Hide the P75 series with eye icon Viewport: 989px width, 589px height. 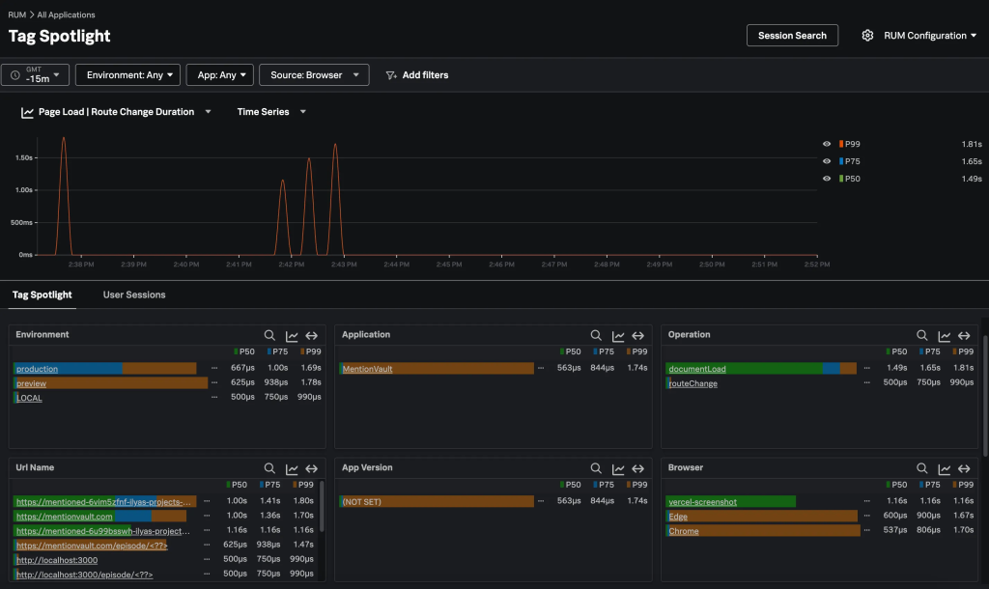827,161
